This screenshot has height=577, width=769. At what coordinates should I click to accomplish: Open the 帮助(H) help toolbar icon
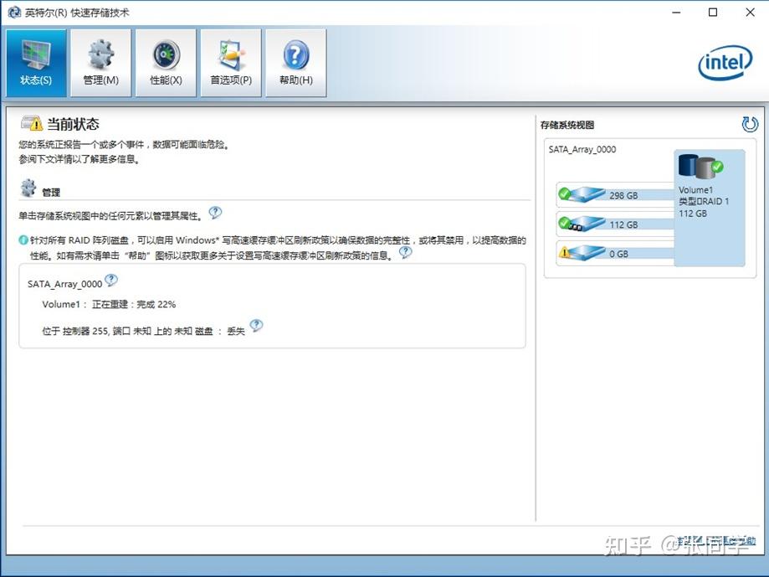[x=295, y=62]
